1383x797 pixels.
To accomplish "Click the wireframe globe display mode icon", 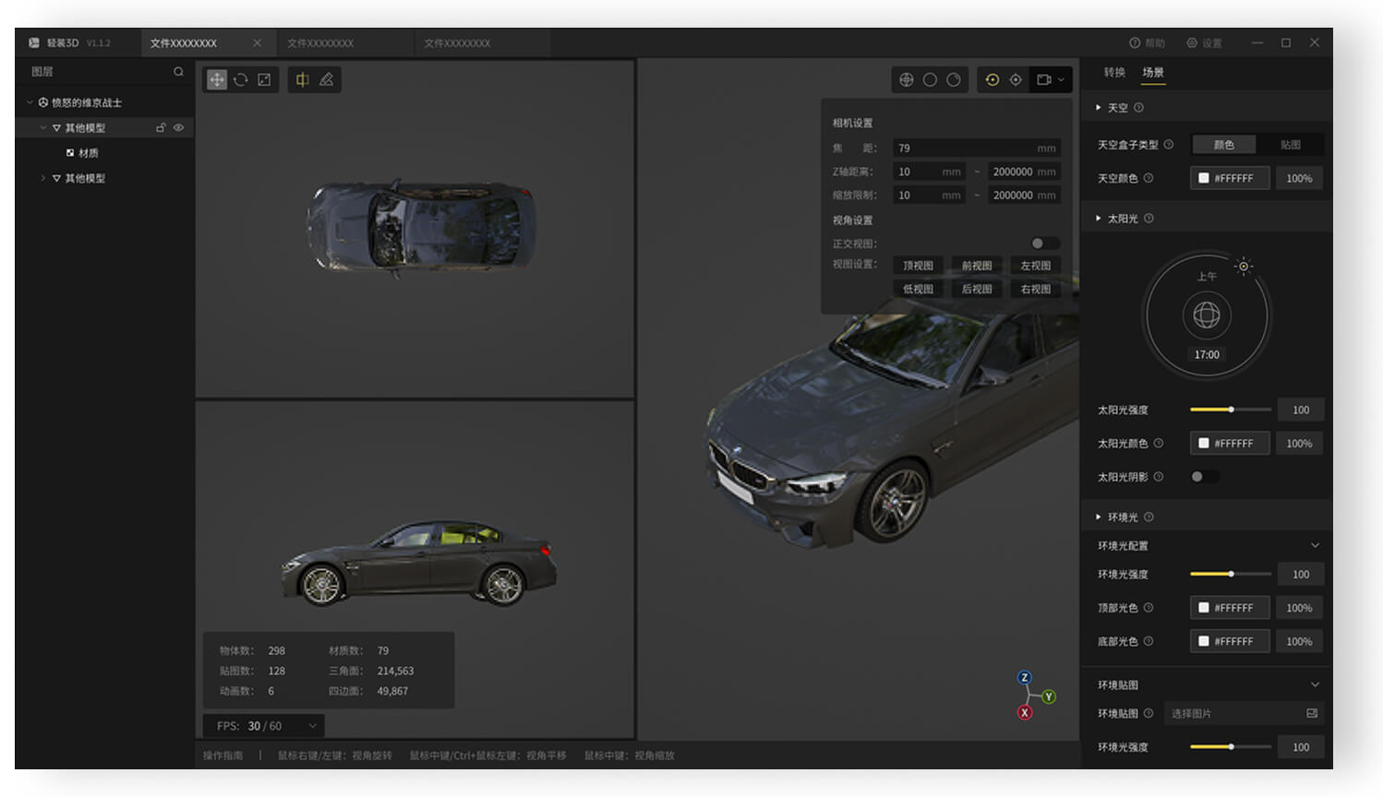I will pyautogui.click(x=907, y=80).
